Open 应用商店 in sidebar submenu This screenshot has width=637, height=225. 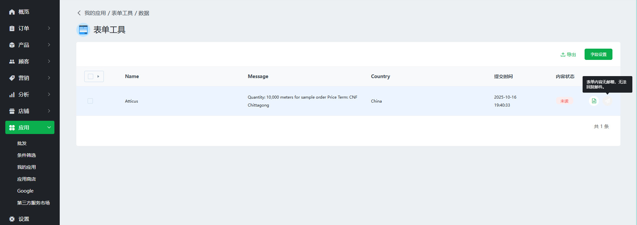click(27, 179)
